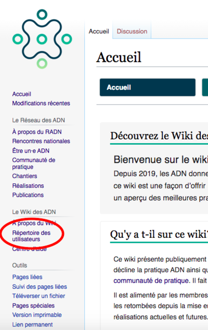Switch to the Discussion tab
Screen dimensions: 208x330
[132, 31]
